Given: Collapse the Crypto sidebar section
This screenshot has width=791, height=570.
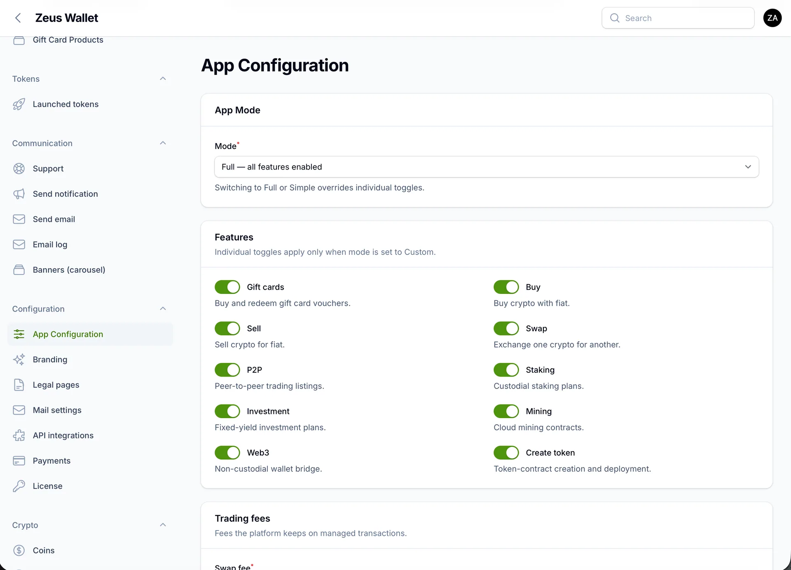Looking at the screenshot, I should pyautogui.click(x=163, y=525).
